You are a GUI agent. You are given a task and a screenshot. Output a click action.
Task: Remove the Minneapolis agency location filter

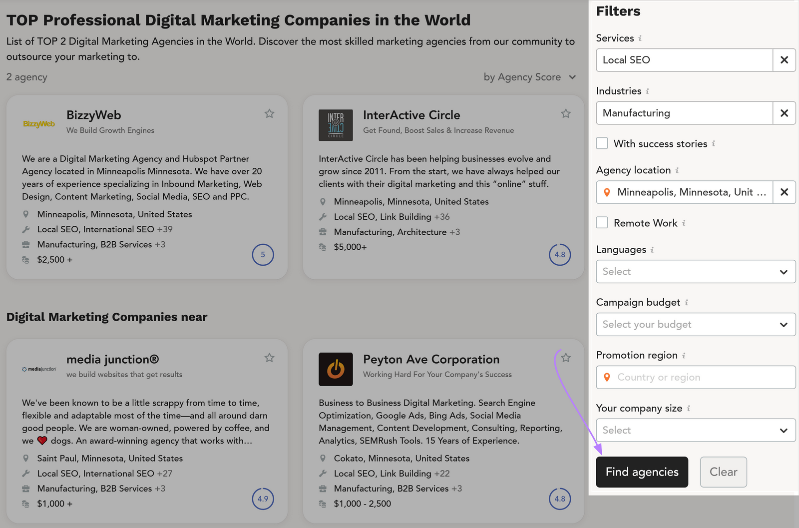[x=784, y=192]
